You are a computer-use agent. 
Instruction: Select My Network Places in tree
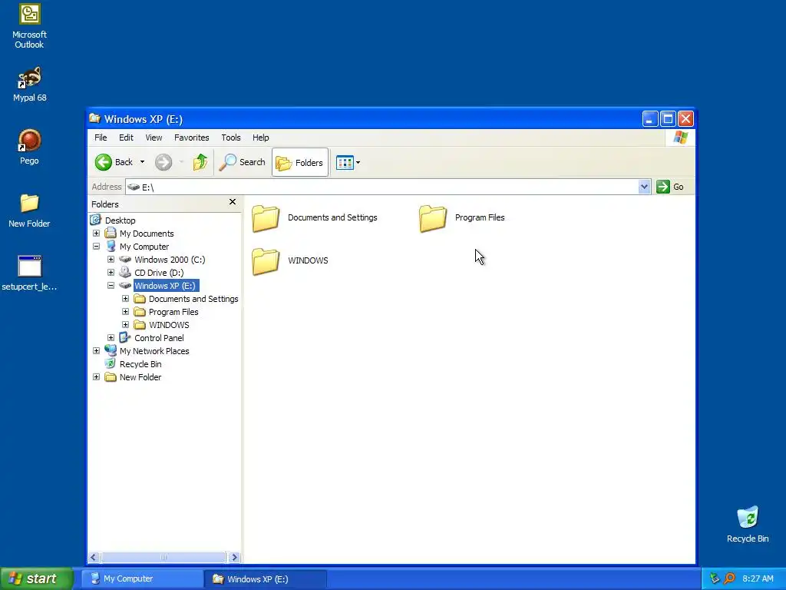point(154,350)
